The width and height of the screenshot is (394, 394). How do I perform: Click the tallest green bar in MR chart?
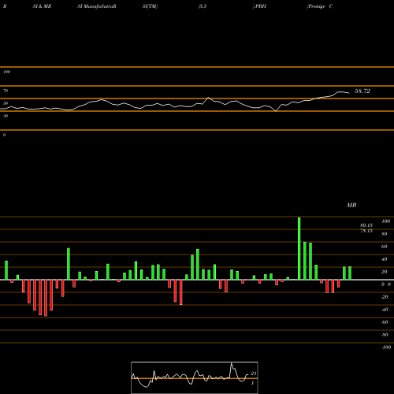299,248
